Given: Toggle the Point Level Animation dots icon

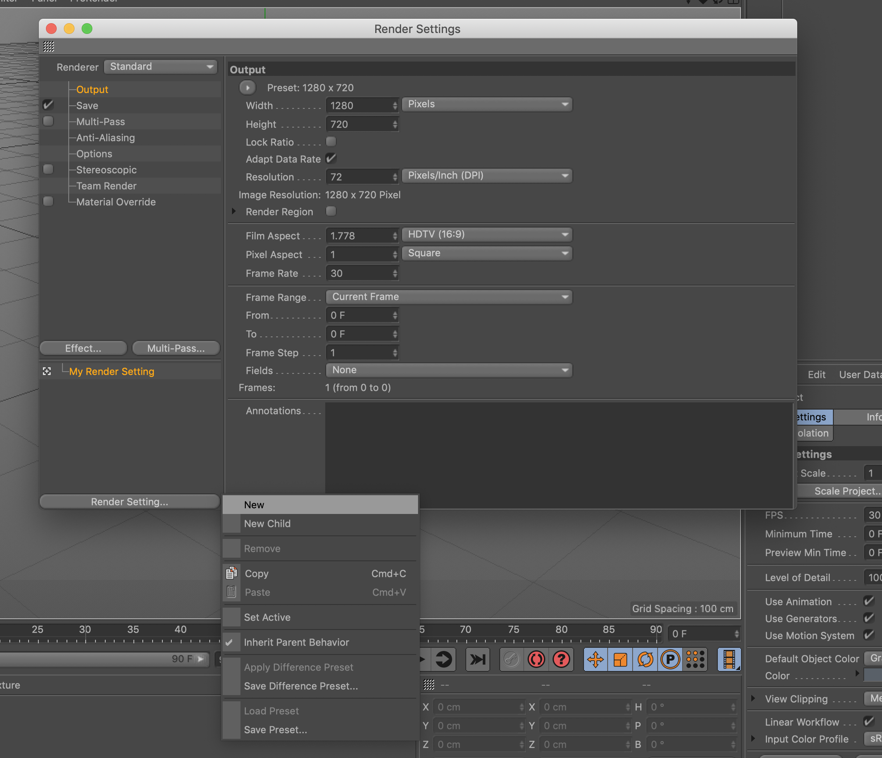Looking at the screenshot, I should click(x=695, y=659).
